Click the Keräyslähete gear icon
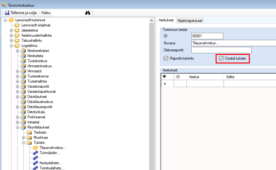The width and height of the screenshot is (276, 170). (x=35, y=163)
